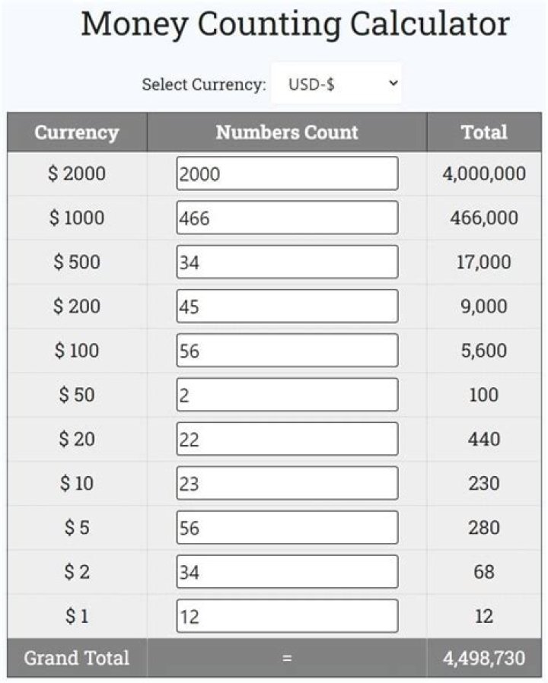The image size is (548, 683).
Task: Click the $2000 count input field
Action: pos(287,173)
